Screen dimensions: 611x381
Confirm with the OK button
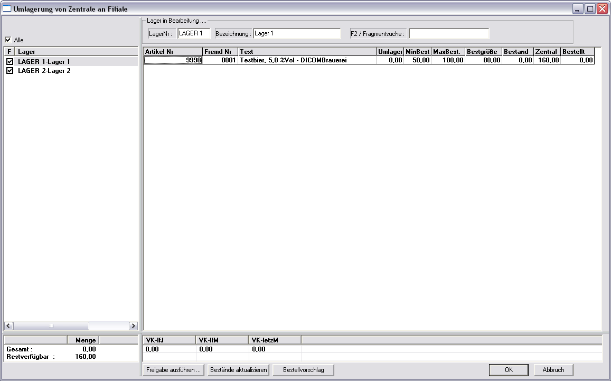point(508,370)
